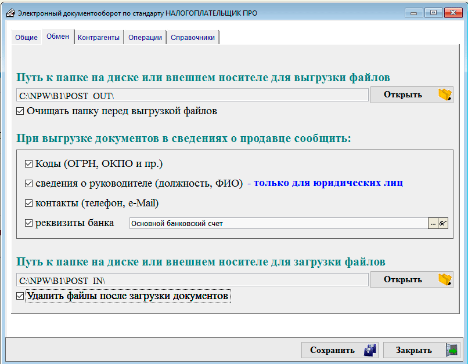Click Открыть button for export folder
This screenshot has width=468, height=364.
412,94
